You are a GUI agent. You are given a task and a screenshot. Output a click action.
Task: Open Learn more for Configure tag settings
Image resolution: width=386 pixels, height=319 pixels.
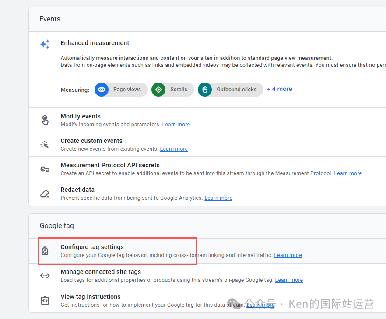coord(288,255)
